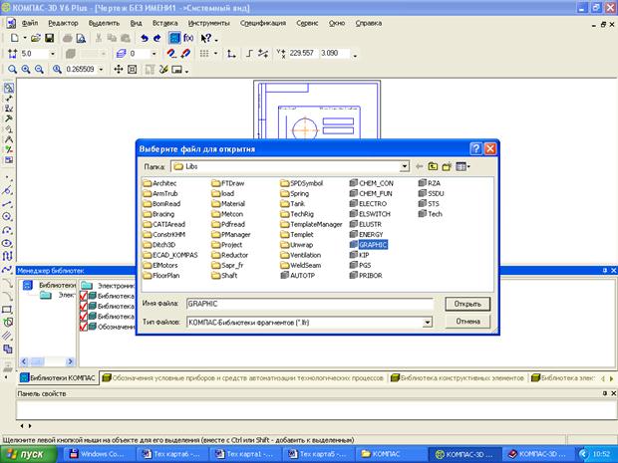The image size is (618, 463).
Task: Click the Print preview icon
Action: (x=81, y=38)
